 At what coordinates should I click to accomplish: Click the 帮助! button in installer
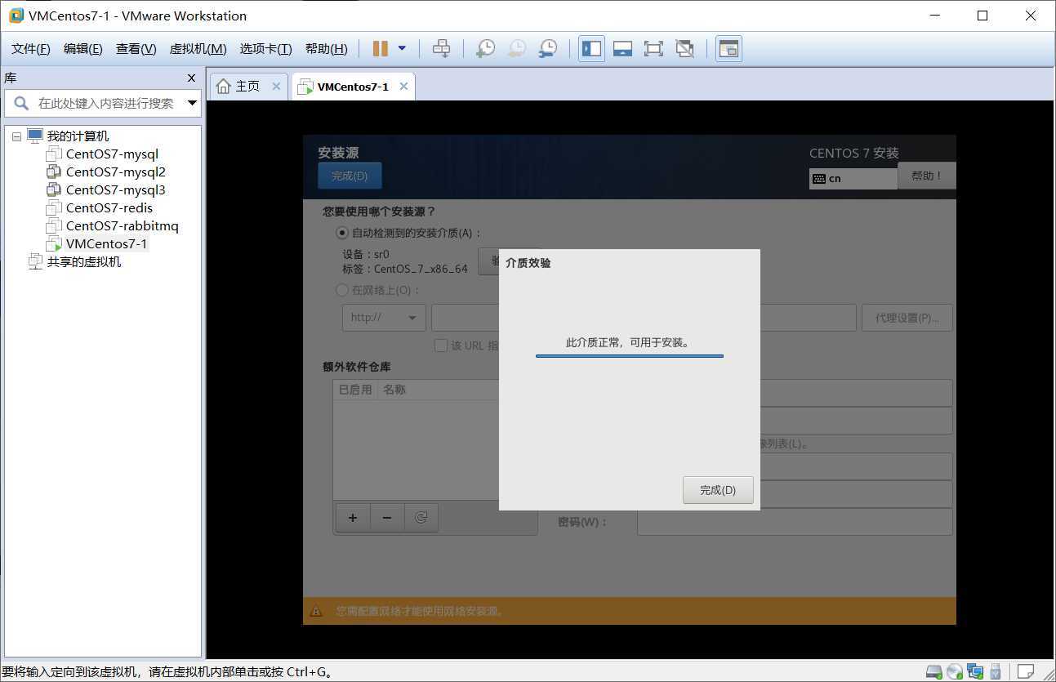(x=926, y=176)
